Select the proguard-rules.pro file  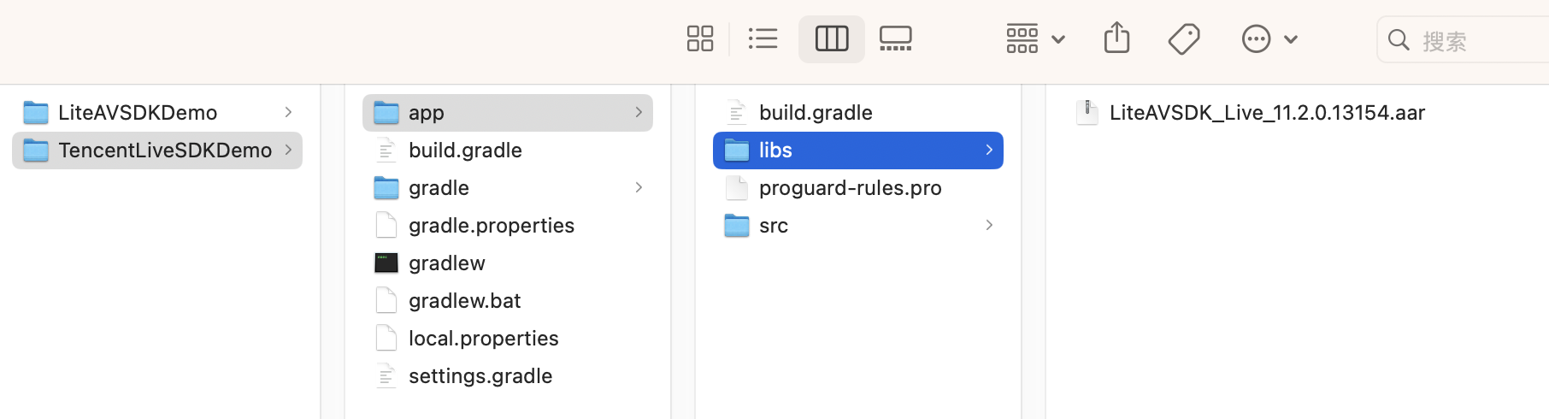pos(850,188)
